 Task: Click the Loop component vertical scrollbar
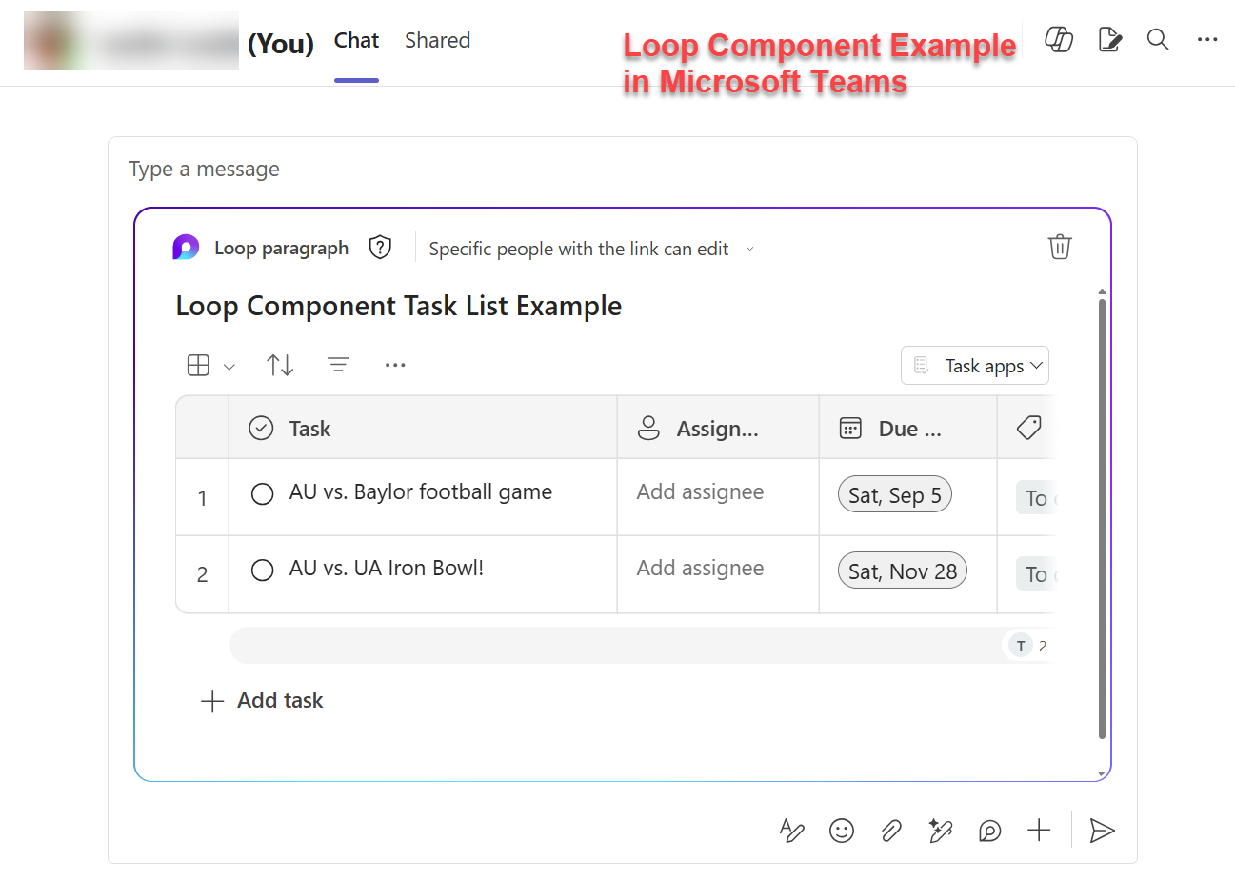(1102, 519)
